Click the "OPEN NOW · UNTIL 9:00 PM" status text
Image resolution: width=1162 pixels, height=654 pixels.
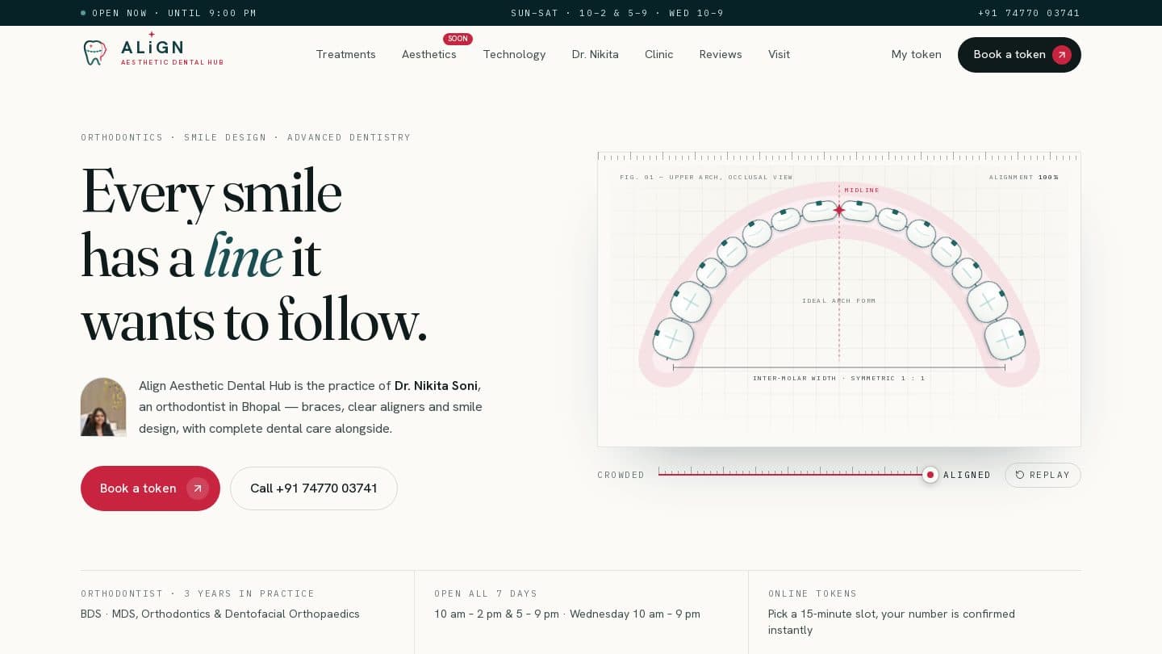pyautogui.click(x=174, y=13)
